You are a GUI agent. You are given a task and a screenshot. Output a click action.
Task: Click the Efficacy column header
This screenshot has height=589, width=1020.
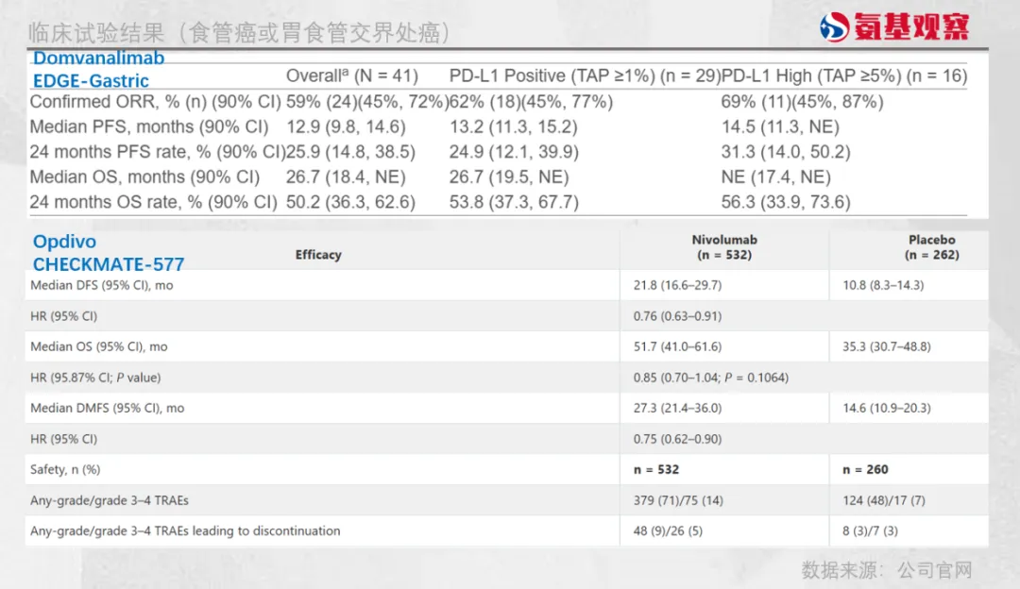[318, 254]
